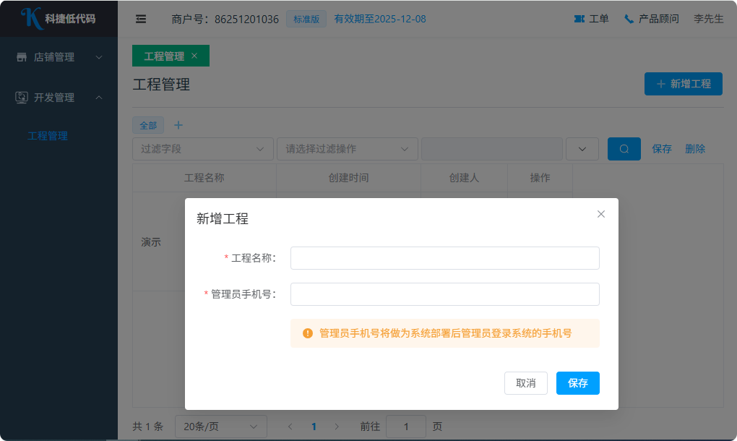Close the 工程管理 tab with its X
The image size is (737, 441).
[x=194, y=56]
